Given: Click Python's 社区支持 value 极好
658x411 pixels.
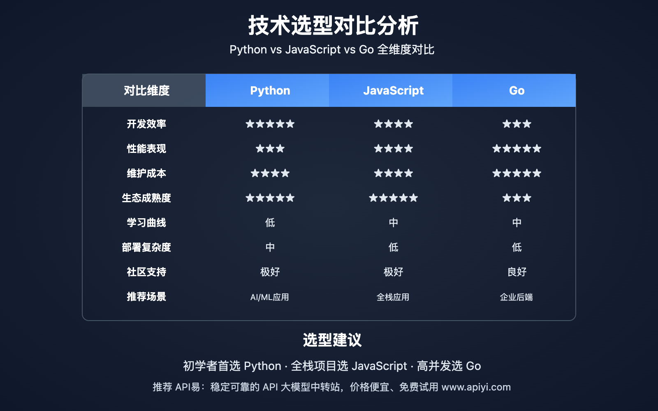Looking at the screenshot, I should pyautogui.click(x=270, y=272).
